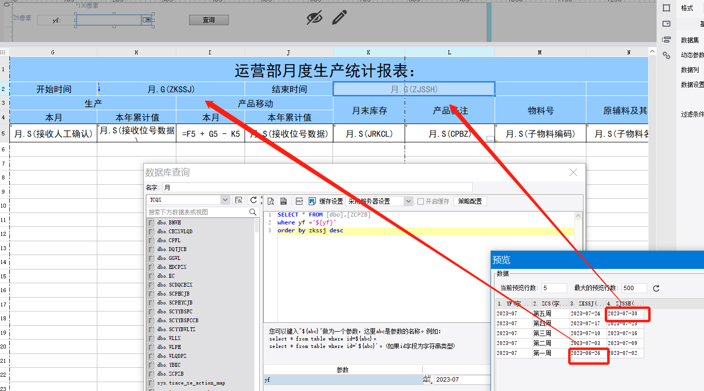Viewport: 704px width, 391px height.
Task: Click the SQL format icon in query toolbar
Action: coord(299,201)
